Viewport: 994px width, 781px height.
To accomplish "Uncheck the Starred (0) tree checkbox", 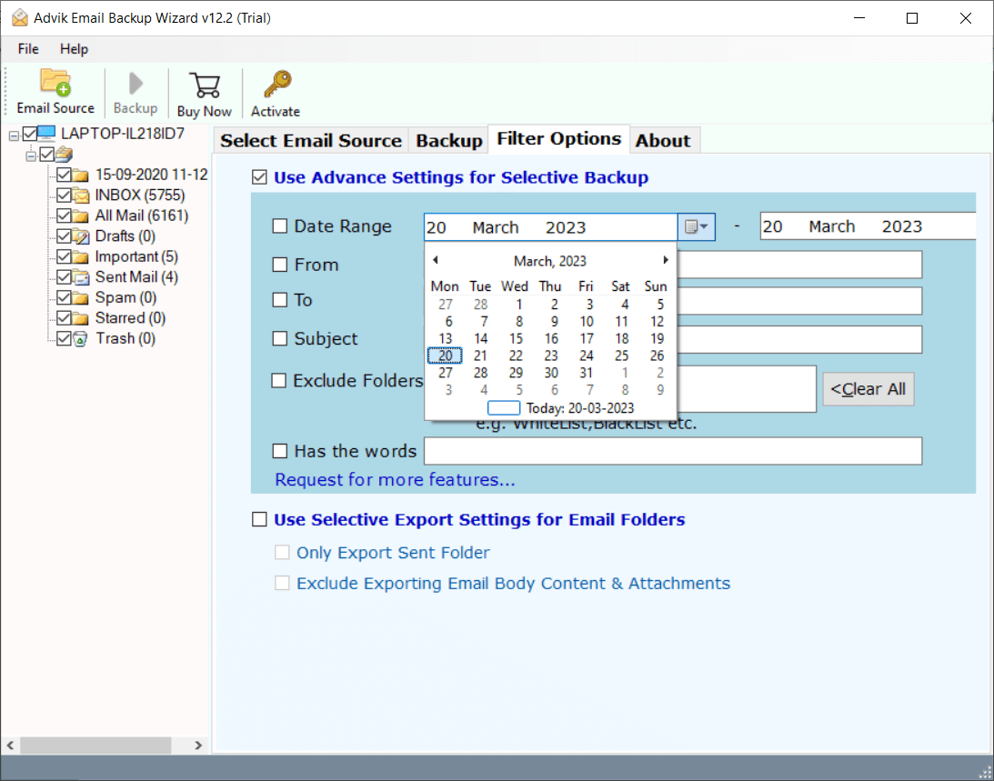I will click(64, 318).
